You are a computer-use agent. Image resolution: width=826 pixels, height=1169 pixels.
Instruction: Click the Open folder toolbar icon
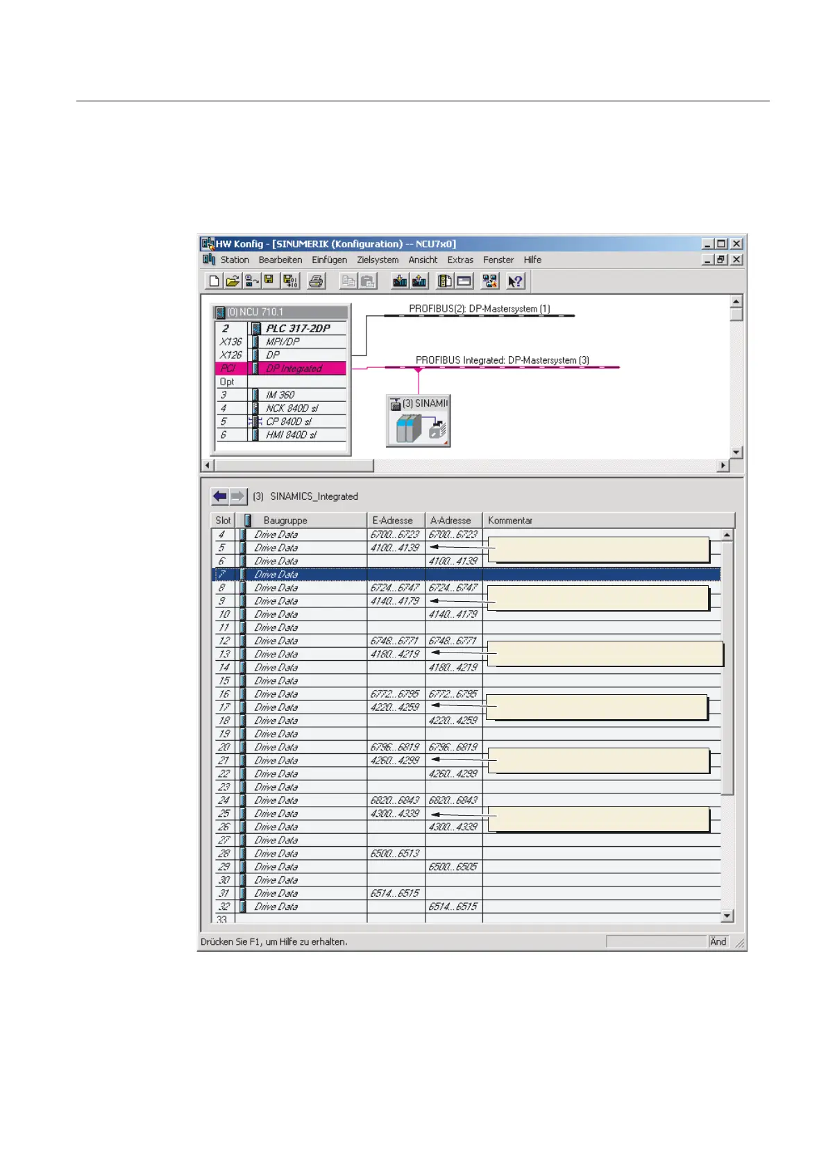coord(233,281)
